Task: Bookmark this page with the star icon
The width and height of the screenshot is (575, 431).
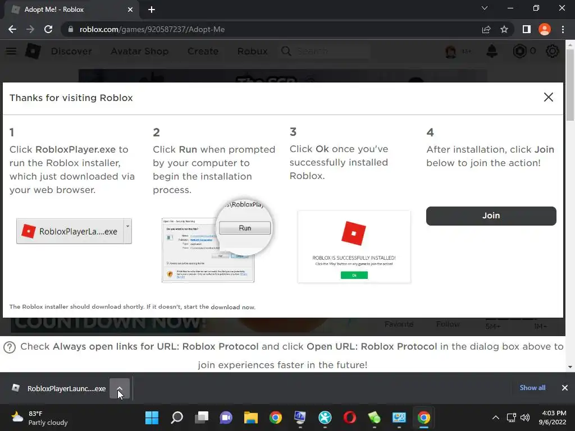Action: click(504, 29)
